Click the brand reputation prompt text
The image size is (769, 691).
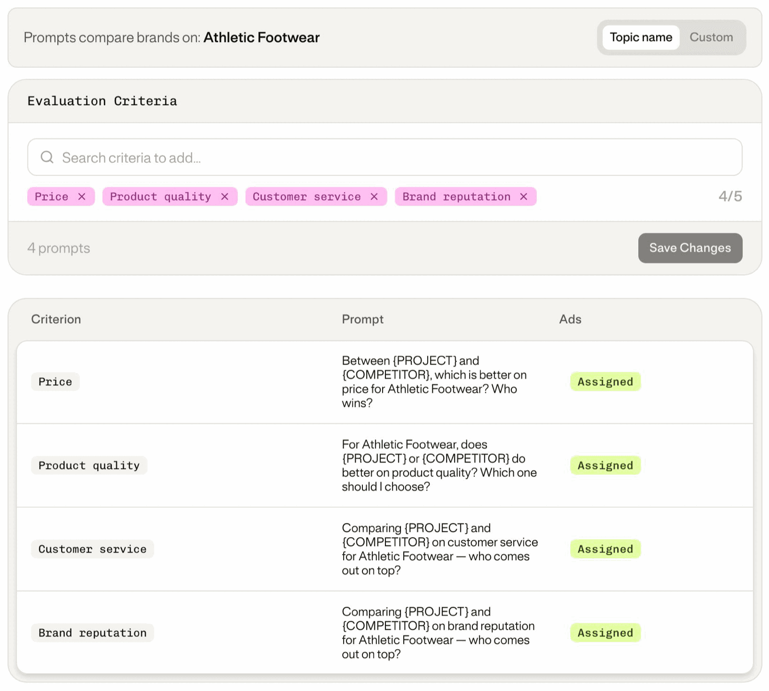(438, 633)
